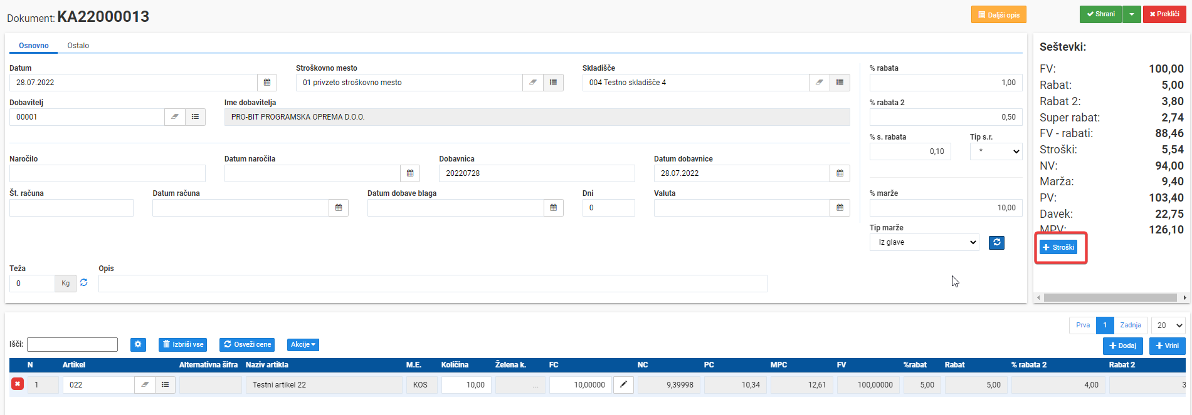Open list icon for Skladišče field

840,83
